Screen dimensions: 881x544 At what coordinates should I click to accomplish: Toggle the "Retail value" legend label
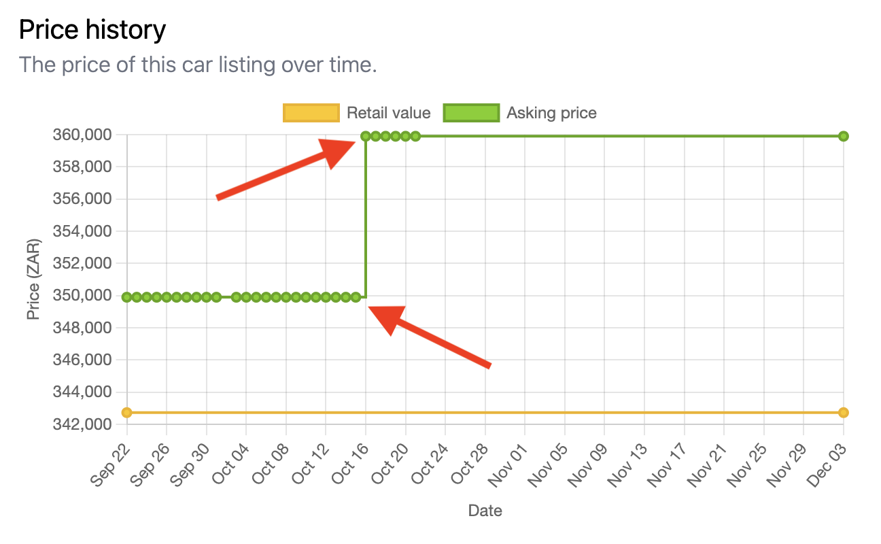388,113
